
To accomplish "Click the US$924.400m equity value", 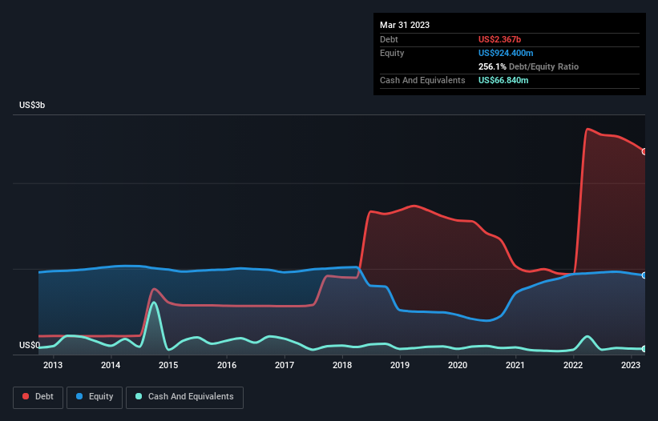I will pos(506,53).
